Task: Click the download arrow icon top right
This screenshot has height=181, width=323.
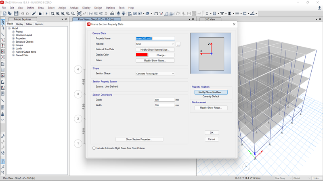Action: (x=319, y=8)
